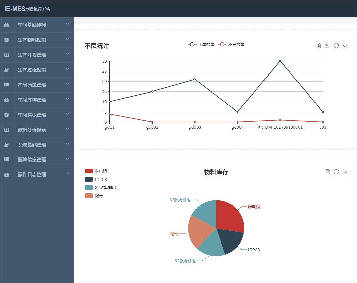357x283 pixels.
Task: Toggle 不良数量 series in chart legend
Action: tap(232, 45)
